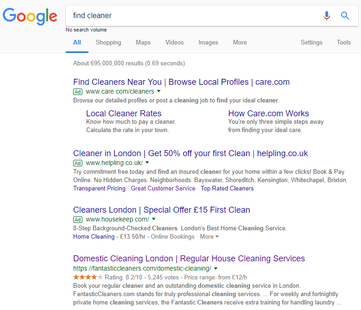Open 'Domestic Cleaning London' result title
This screenshot has width=361, height=310.
(x=189, y=259)
